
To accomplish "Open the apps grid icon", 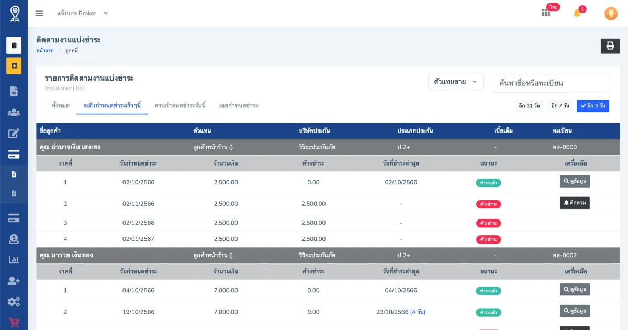I will point(546,13).
